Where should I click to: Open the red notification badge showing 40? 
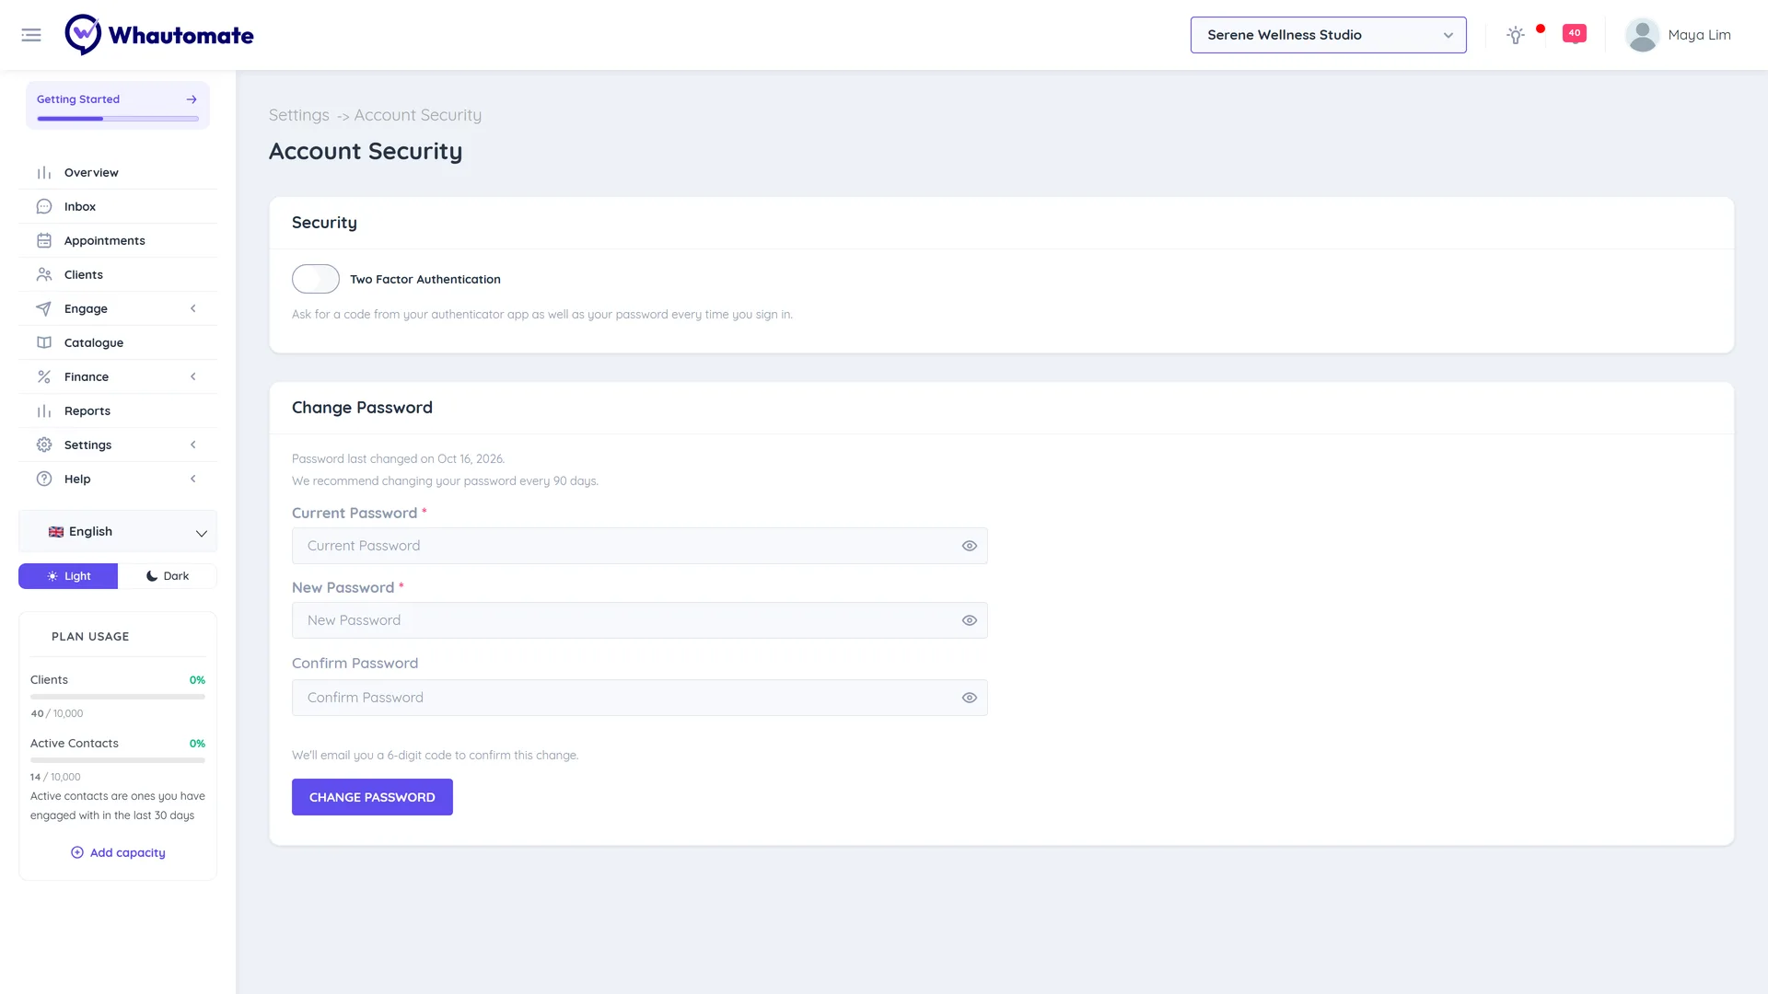coord(1575,34)
